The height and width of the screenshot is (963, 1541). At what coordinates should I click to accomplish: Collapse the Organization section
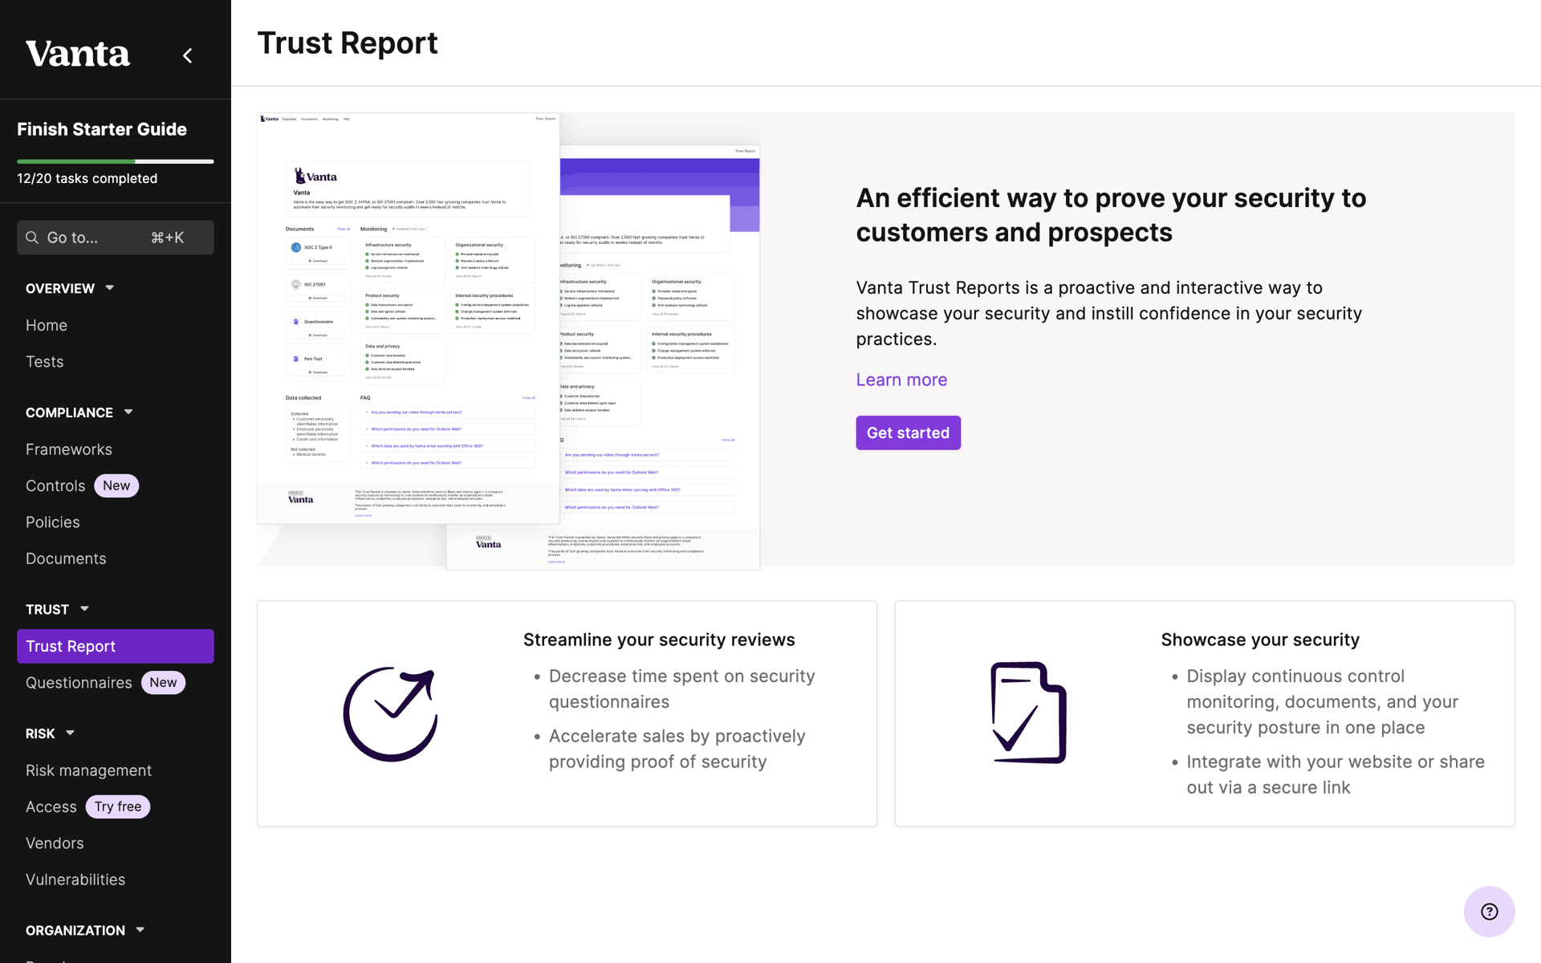point(140,930)
